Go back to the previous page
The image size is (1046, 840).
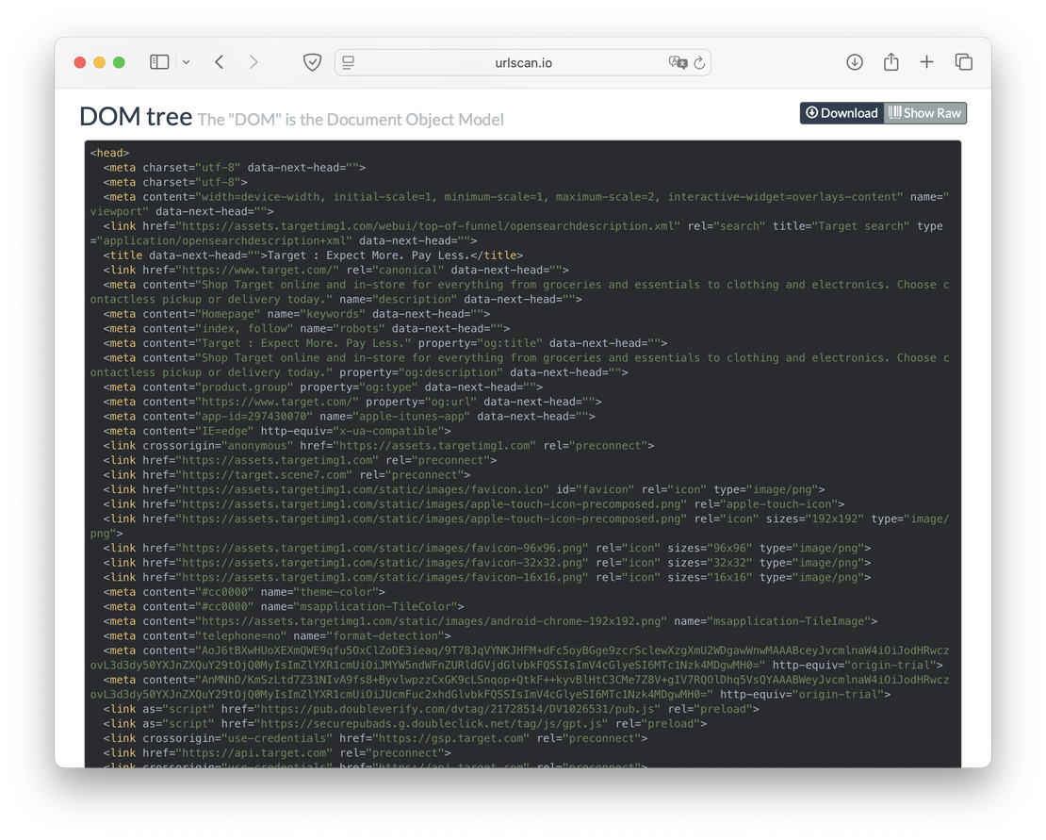[219, 62]
